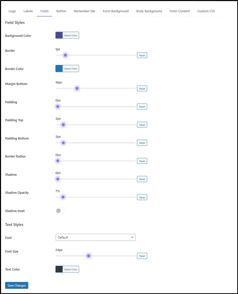Click the Font Size slider handle

click(x=88, y=256)
